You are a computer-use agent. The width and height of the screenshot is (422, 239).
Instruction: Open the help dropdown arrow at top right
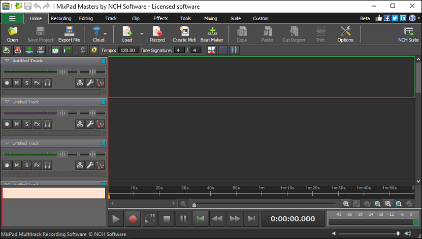pyautogui.click(x=419, y=18)
